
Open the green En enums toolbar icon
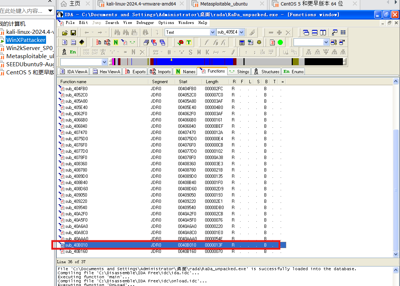coord(73,52)
